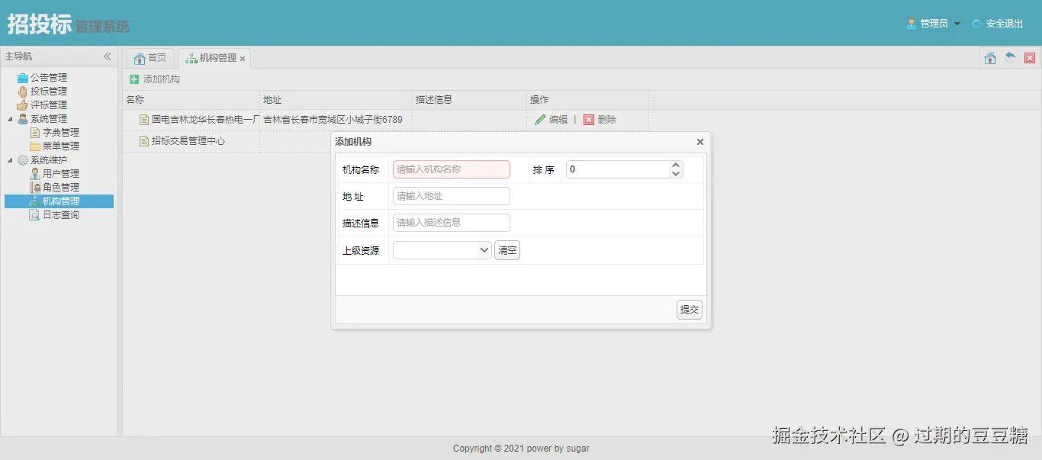Open 评标管理 in the navigation tree

49,105
